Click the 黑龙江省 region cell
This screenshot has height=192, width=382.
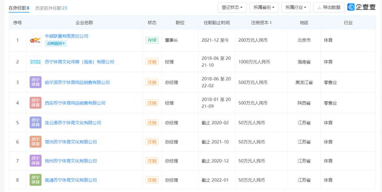pos(304,83)
